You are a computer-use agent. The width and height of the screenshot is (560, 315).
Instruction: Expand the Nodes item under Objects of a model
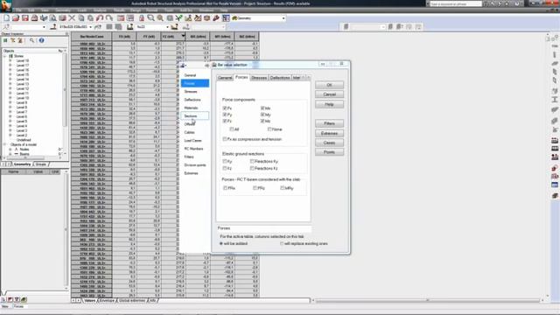pos(10,150)
